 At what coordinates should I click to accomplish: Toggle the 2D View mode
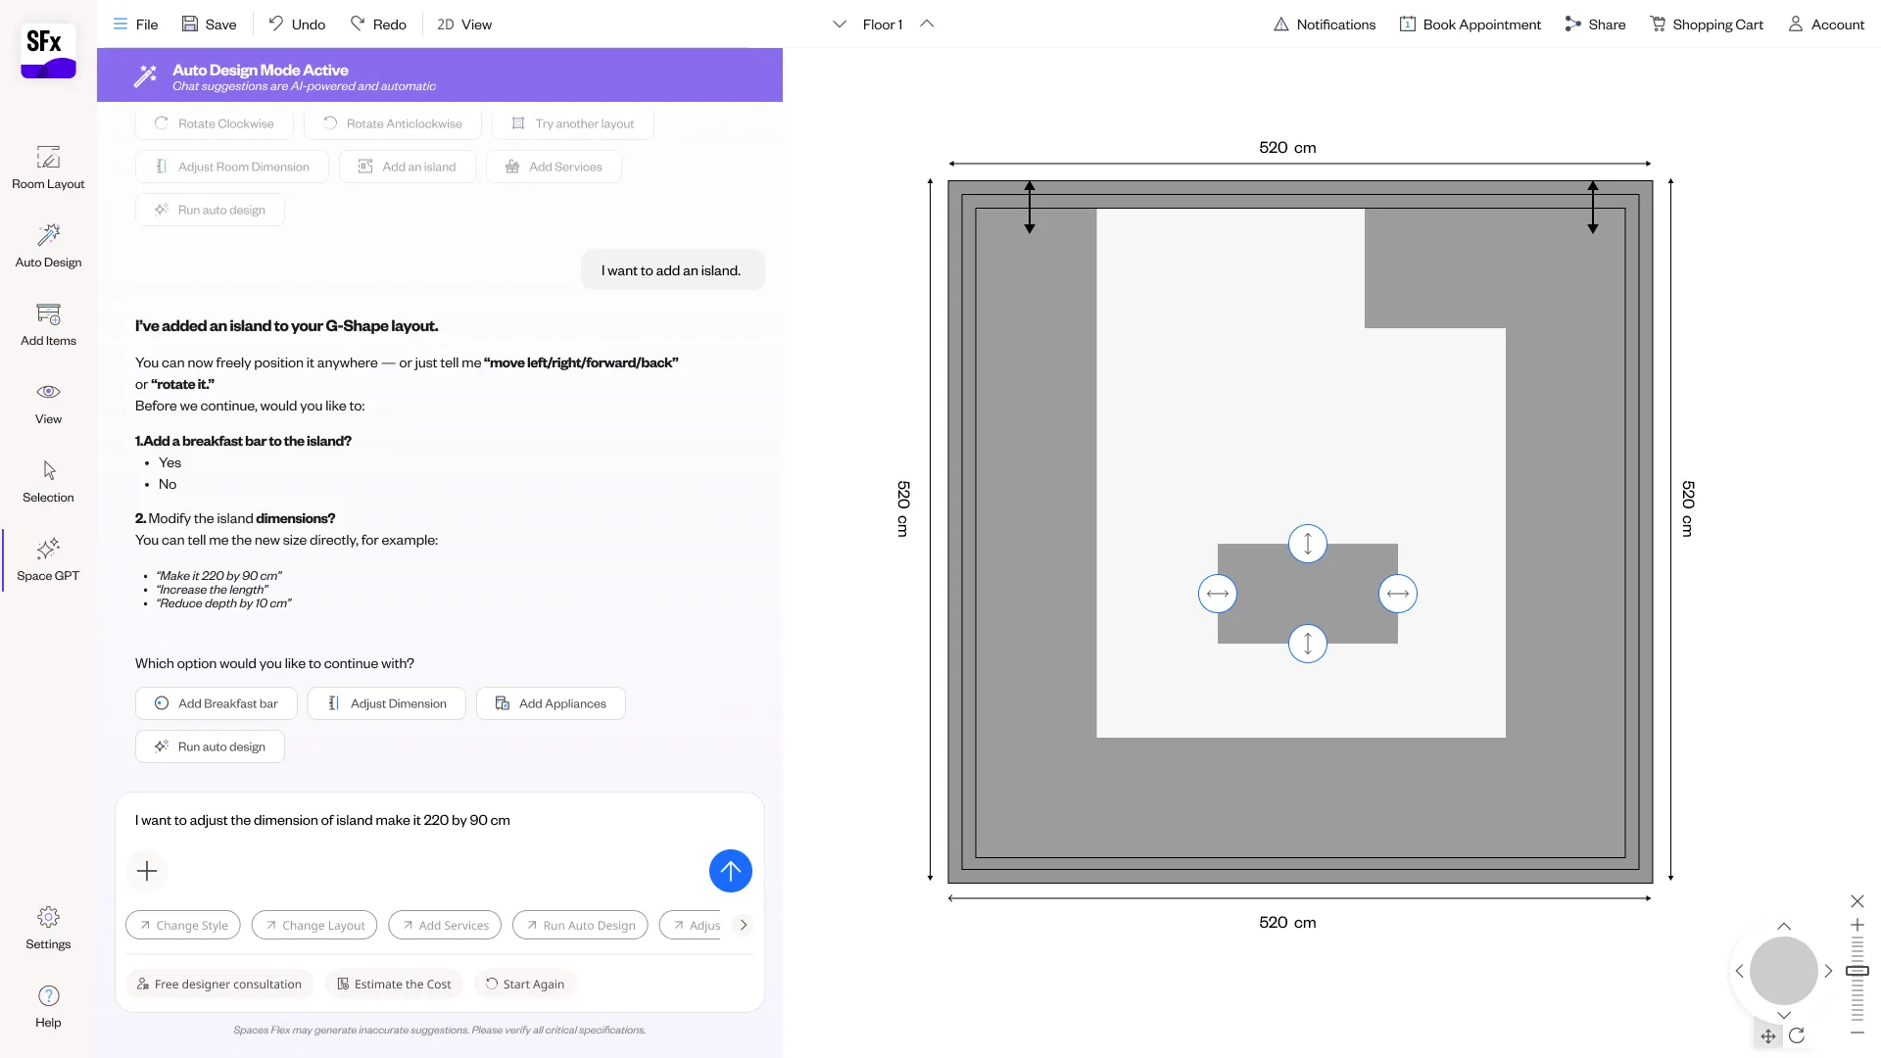464,24
